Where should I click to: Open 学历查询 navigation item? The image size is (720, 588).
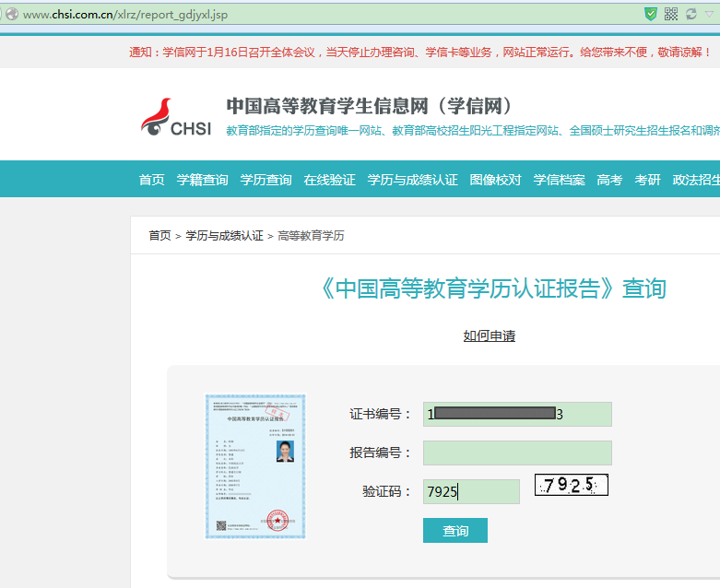tap(266, 180)
